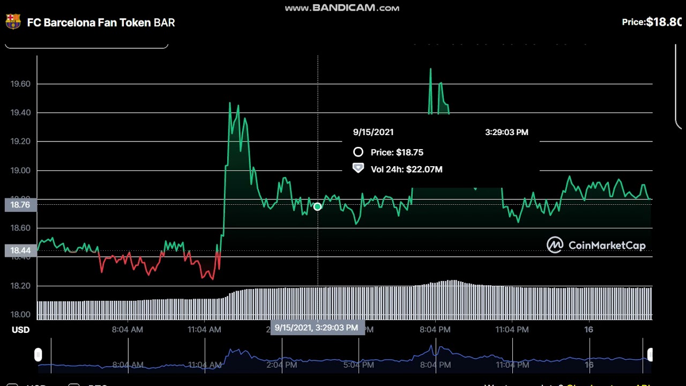Click the tooltip date 9/15/2021
Screen dimensions: 686x386
click(x=373, y=132)
